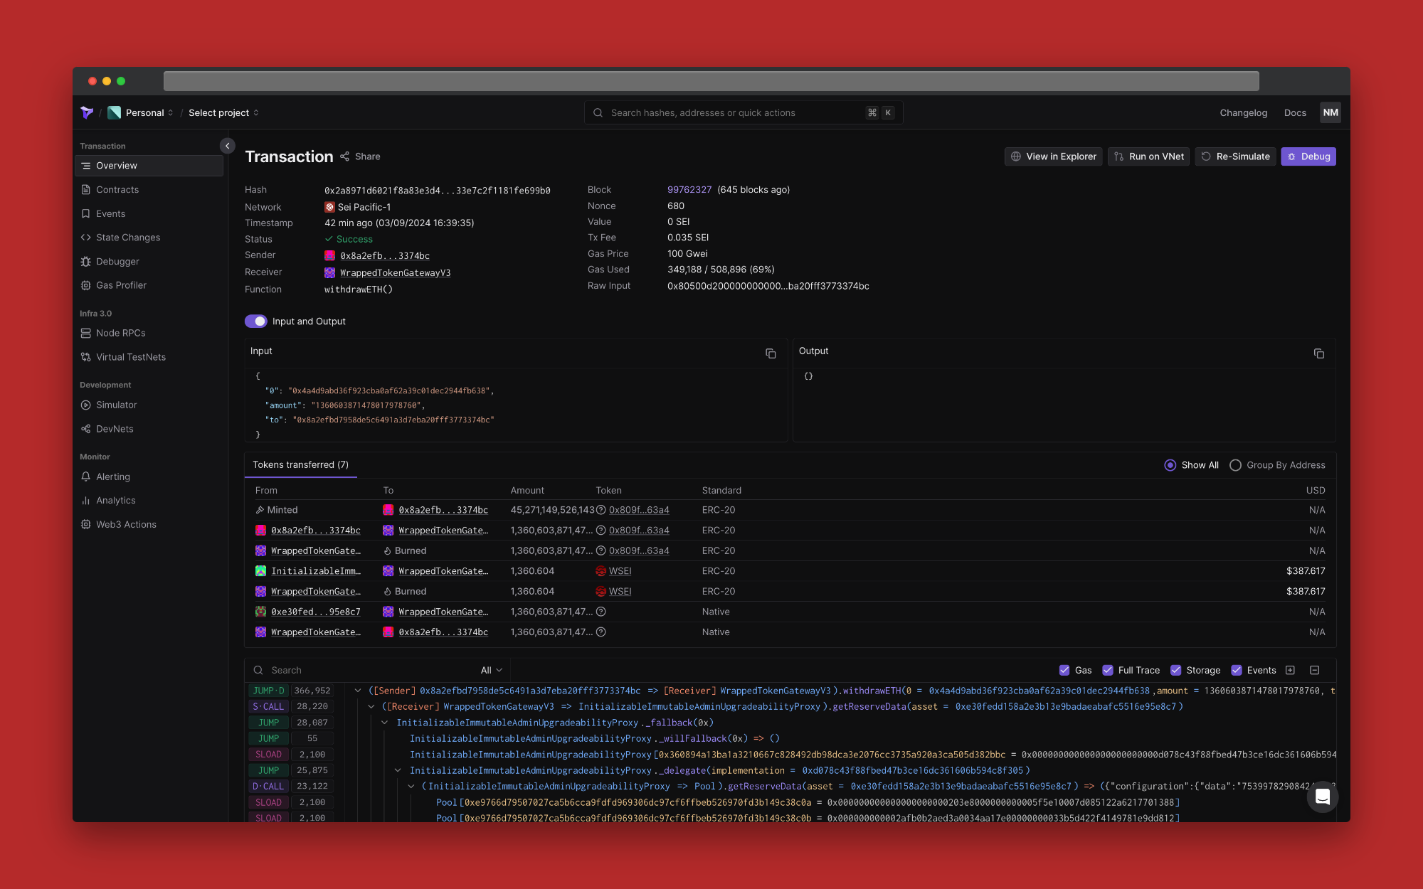Open the Debugger sidebar item
Screen dimensions: 1423x889
117,262
